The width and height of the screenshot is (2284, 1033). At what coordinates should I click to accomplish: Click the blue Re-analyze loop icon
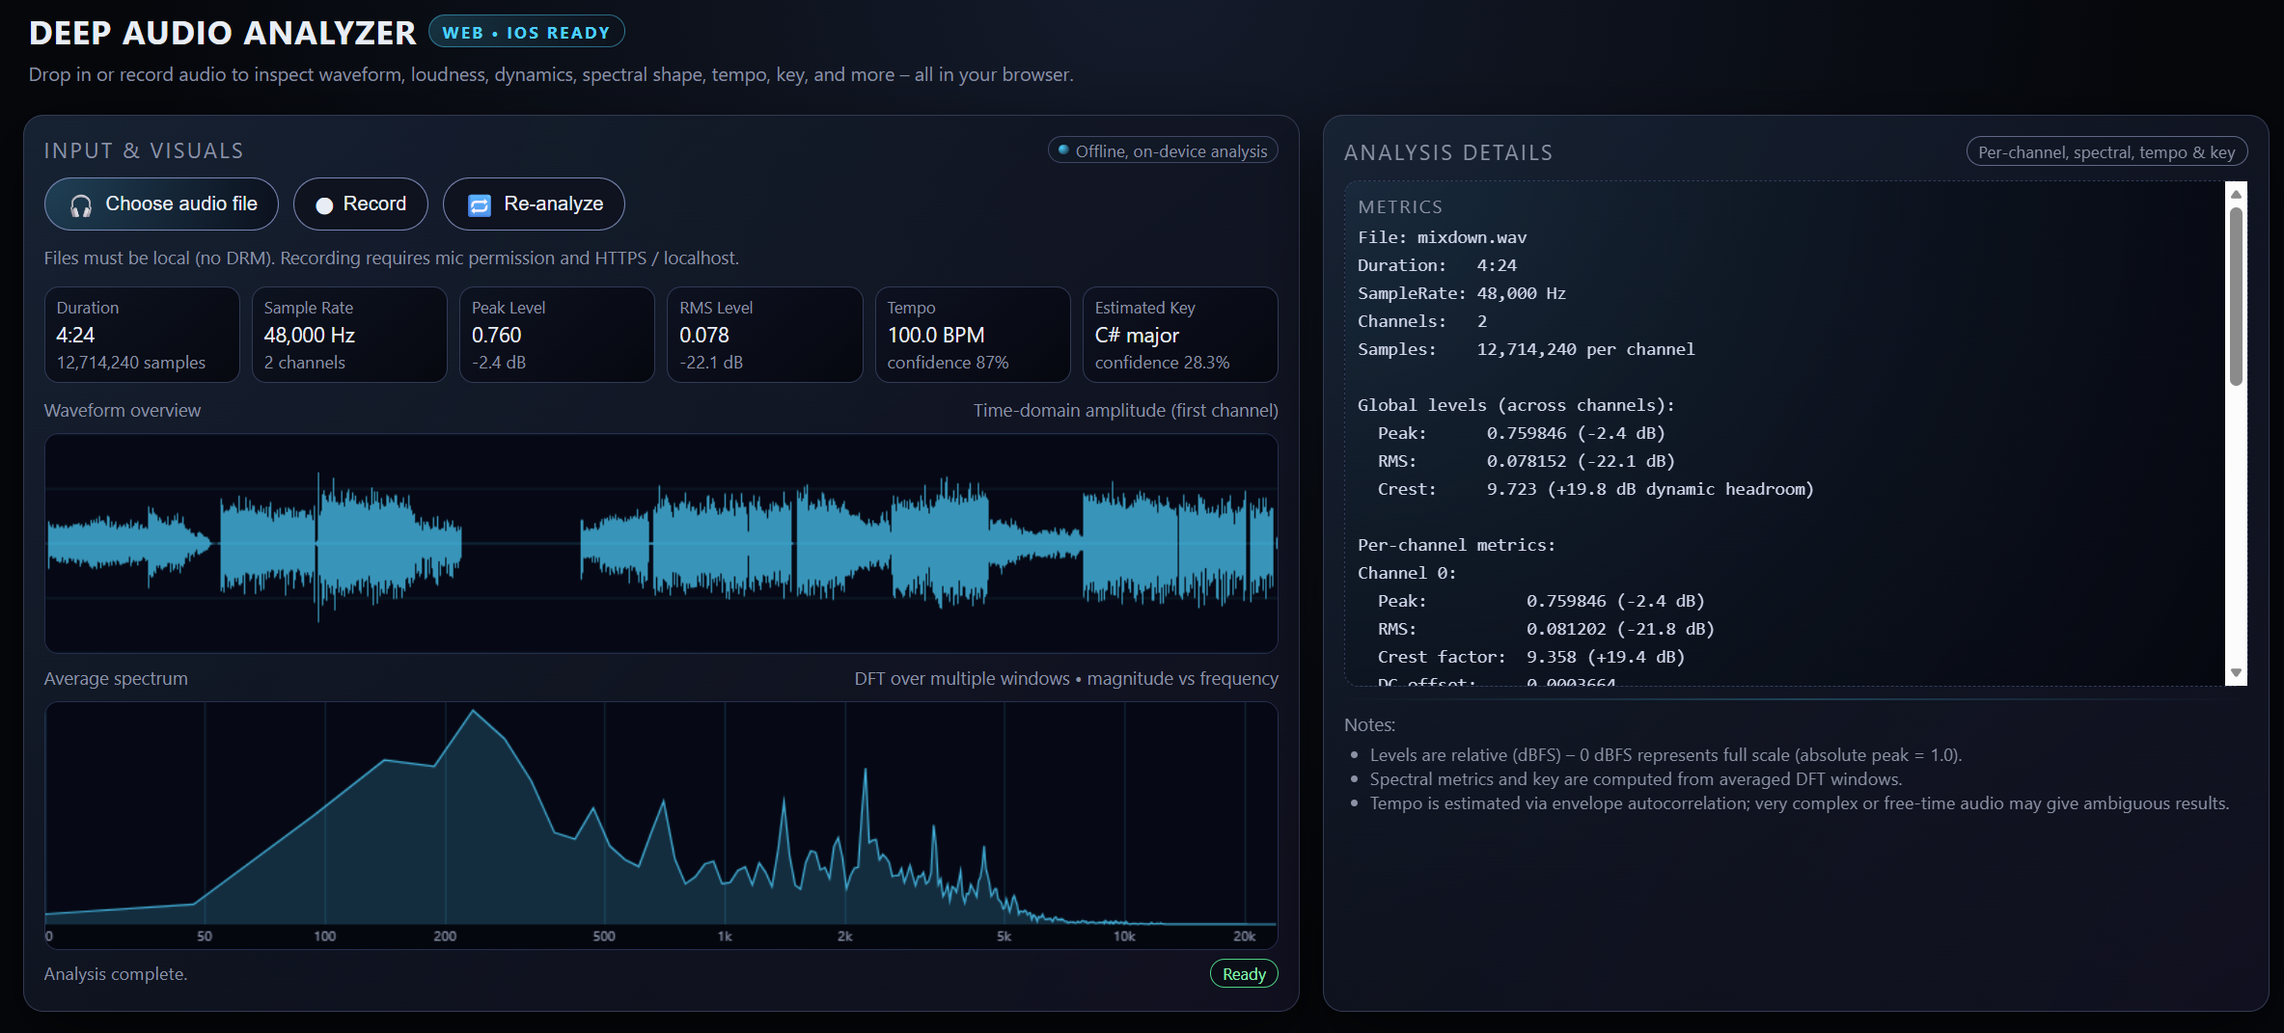pos(480,205)
